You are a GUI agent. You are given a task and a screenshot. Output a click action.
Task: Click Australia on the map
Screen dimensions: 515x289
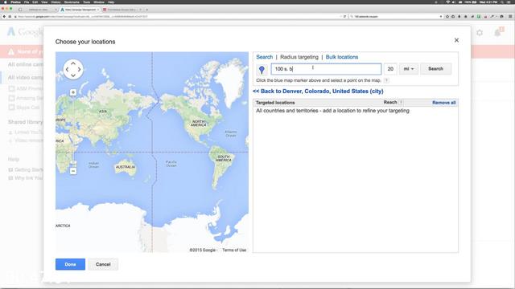tap(126, 167)
